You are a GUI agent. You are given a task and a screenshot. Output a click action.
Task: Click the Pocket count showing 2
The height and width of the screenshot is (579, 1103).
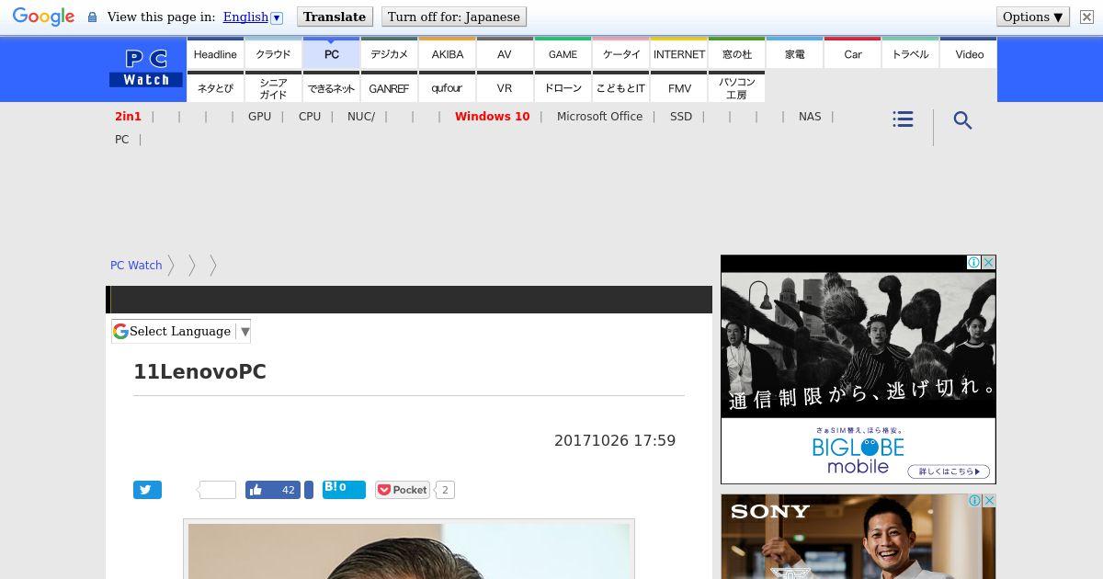(445, 490)
